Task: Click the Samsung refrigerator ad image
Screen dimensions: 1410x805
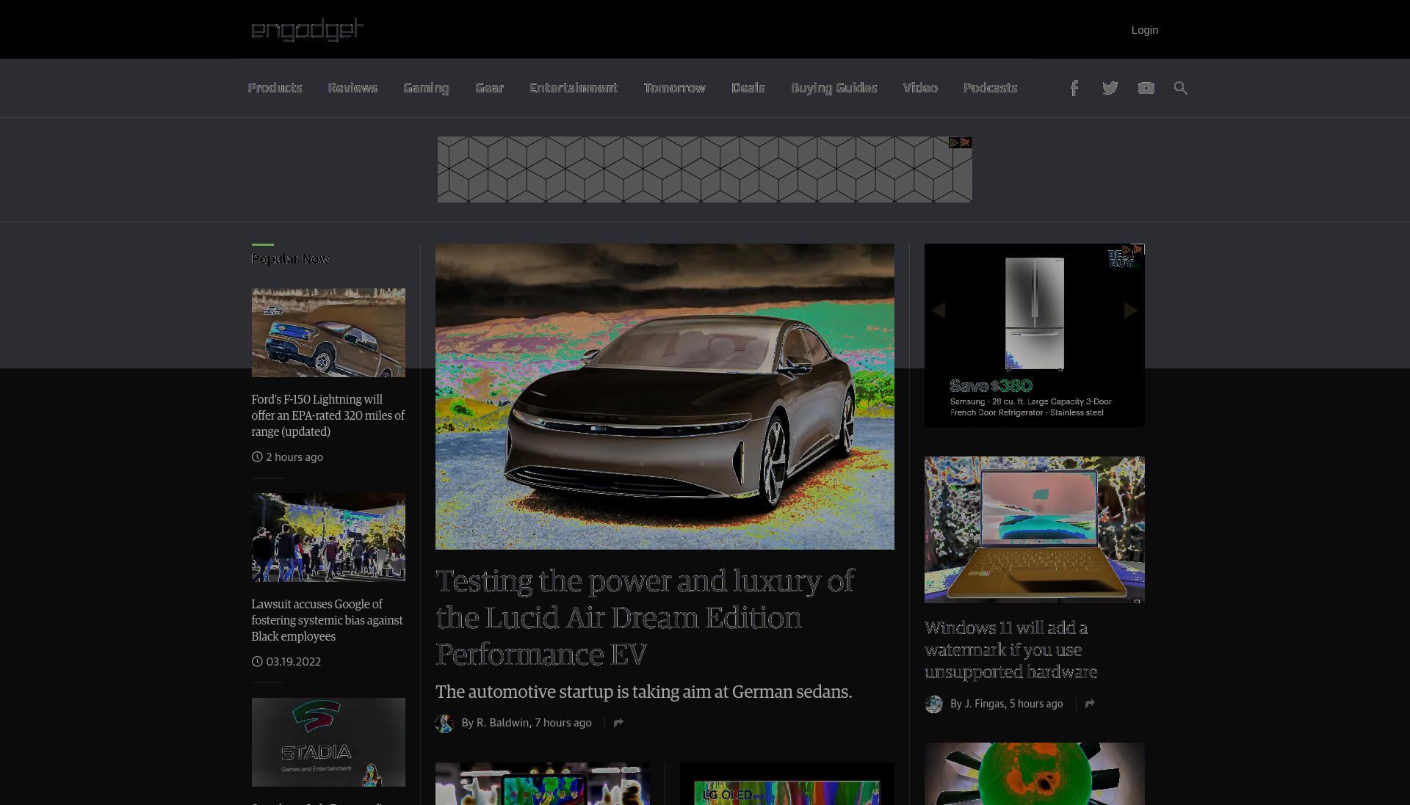Action: pyautogui.click(x=1035, y=313)
